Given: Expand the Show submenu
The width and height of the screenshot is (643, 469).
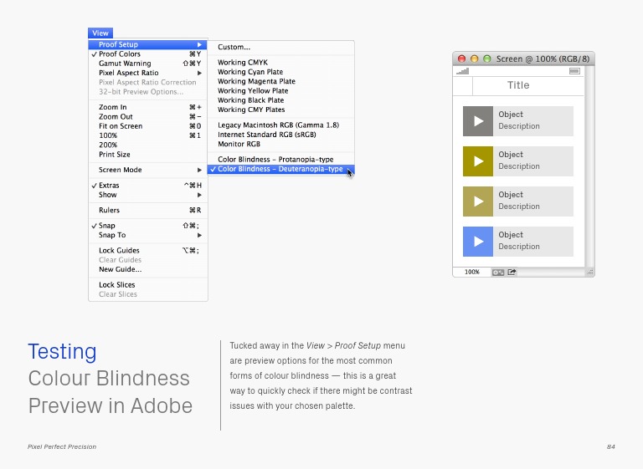Looking at the screenshot, I should [147, 195].
